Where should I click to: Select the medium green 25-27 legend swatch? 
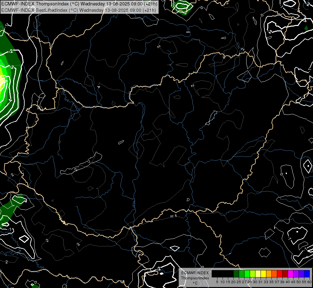[x=242, y=274]
